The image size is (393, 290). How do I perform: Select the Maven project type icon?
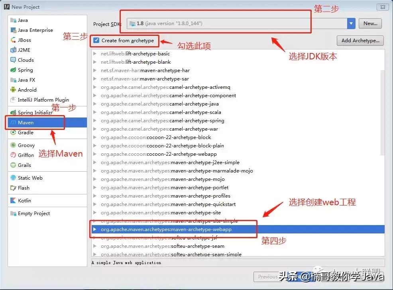tap(13, 122)
